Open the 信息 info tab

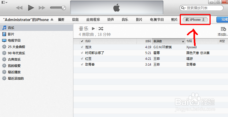pyautogui.click(x=75, y=19)
